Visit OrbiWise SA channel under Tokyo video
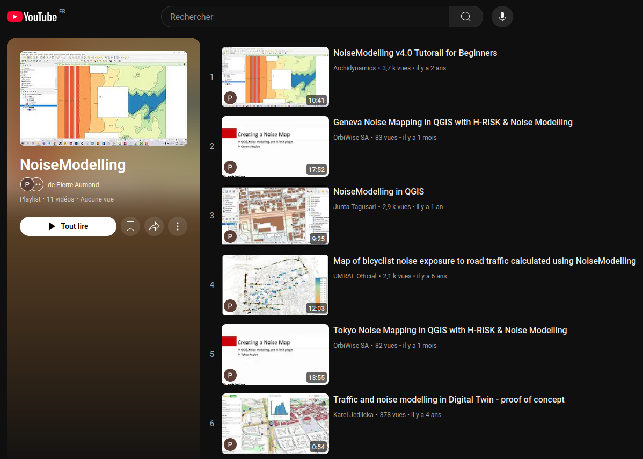643x459 pixels. coord(351,346)
